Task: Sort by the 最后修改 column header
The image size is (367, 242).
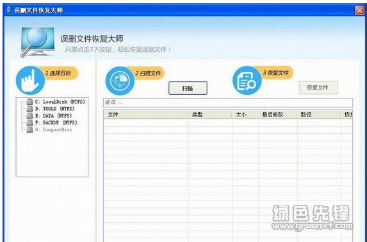Action: coord(277,115)
